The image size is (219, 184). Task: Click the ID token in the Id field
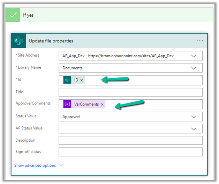(76, 80)
